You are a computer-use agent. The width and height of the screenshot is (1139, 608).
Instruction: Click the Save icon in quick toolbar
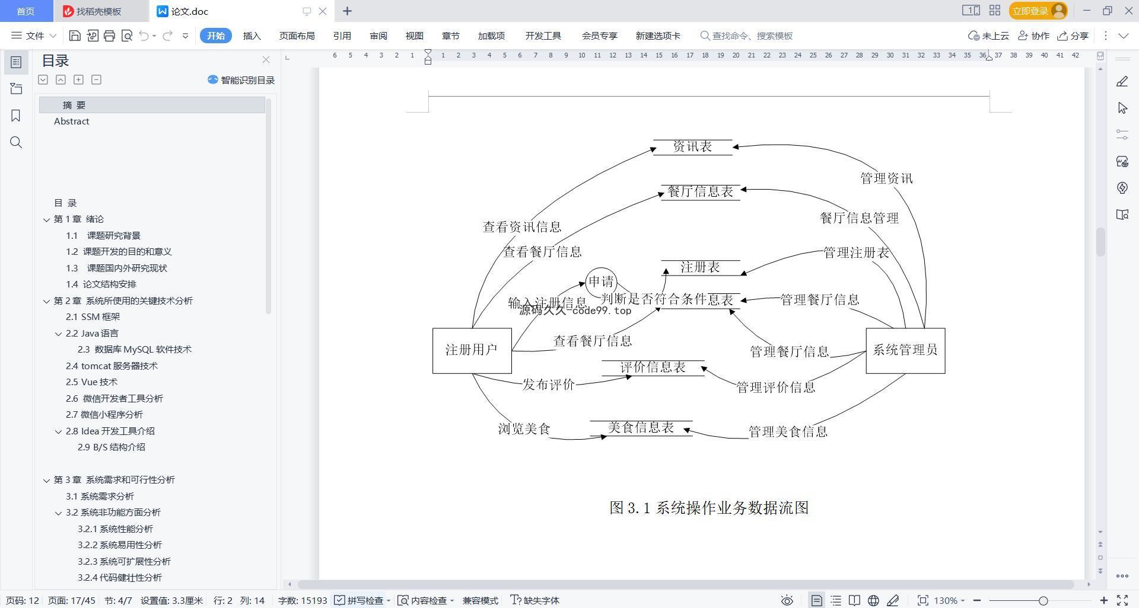(75, 36)
